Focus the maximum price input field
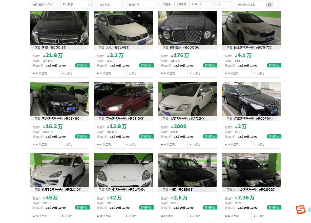 coord(225,4)
